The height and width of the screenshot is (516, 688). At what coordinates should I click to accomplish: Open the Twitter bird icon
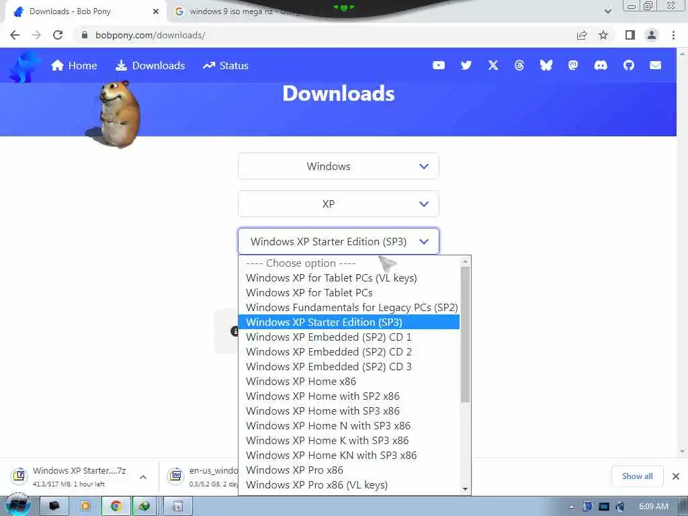[466, 65]
